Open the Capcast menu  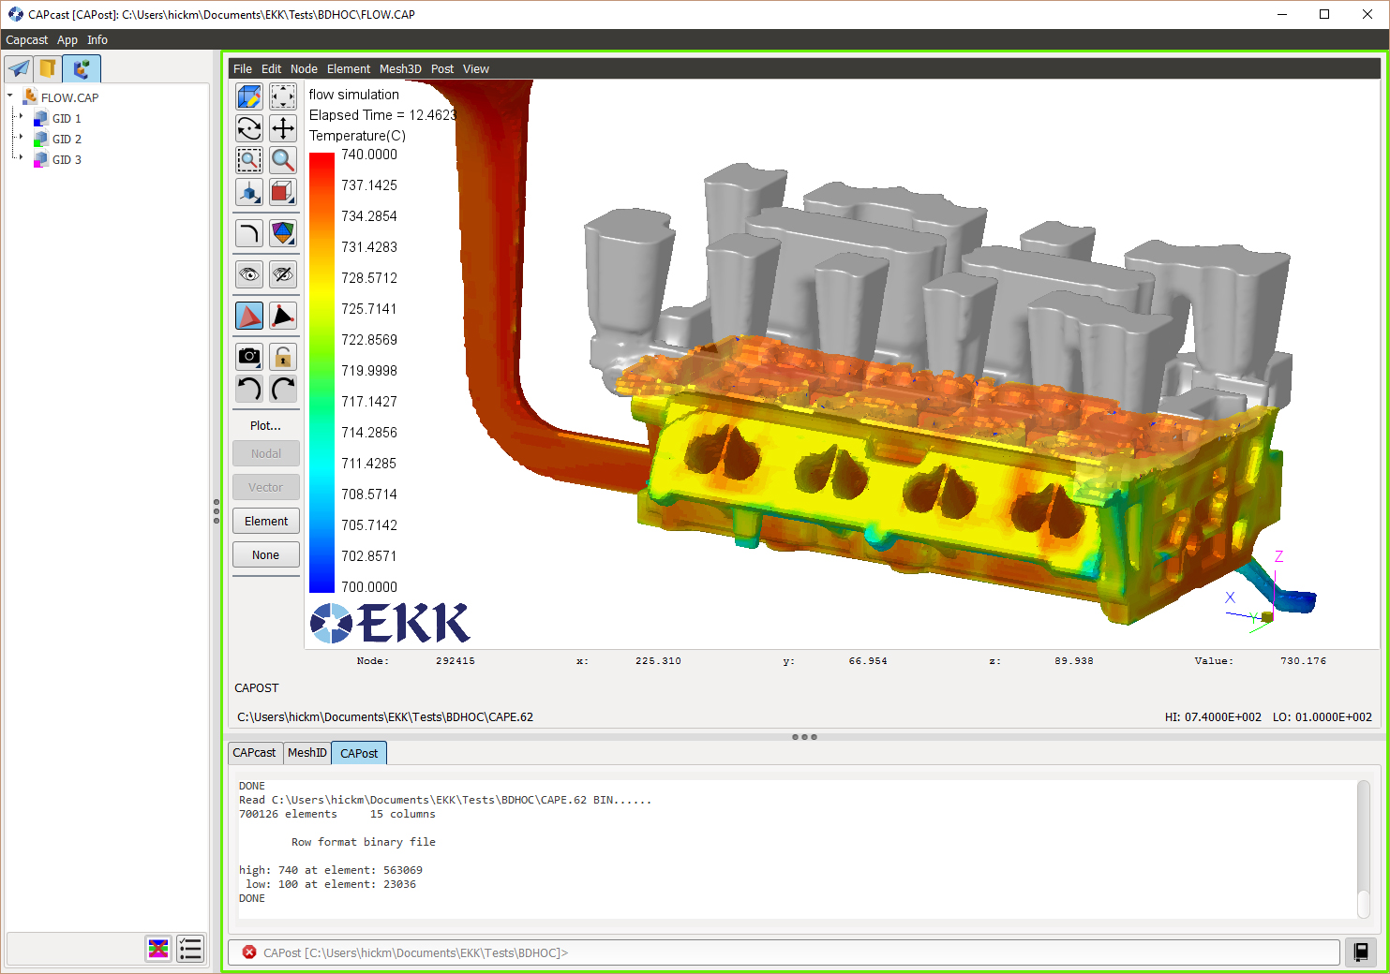click(26, 40)
